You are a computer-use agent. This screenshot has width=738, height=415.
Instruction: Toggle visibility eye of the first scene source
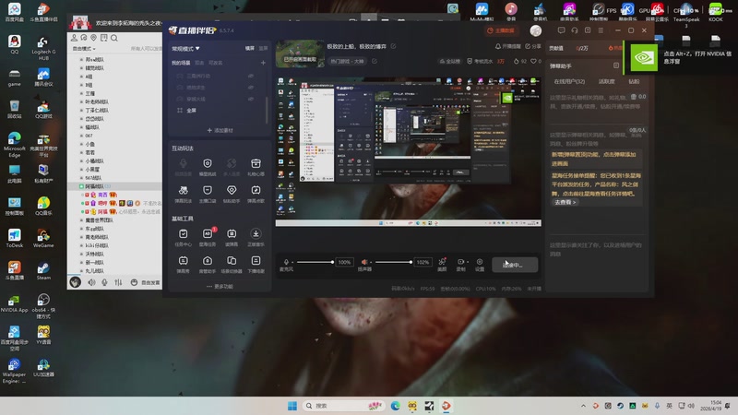251,76
